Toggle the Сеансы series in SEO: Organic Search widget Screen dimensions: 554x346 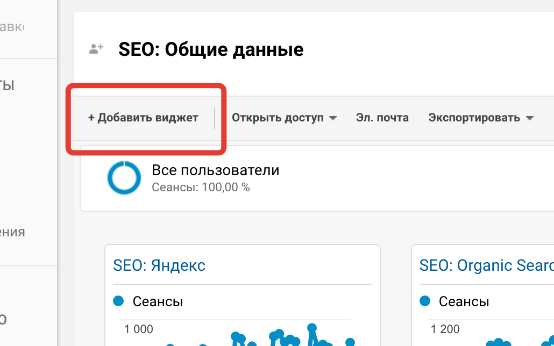click(424, 301)
